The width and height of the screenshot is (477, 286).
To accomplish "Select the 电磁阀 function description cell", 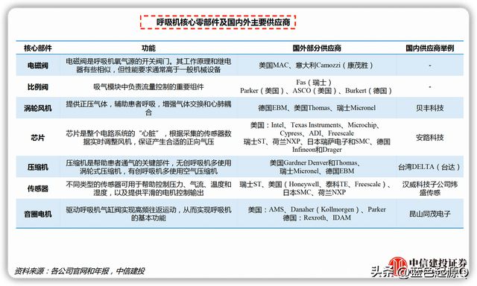I will pos(148,66).
